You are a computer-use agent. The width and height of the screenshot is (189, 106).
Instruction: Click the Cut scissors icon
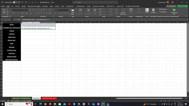click(8, 9)
